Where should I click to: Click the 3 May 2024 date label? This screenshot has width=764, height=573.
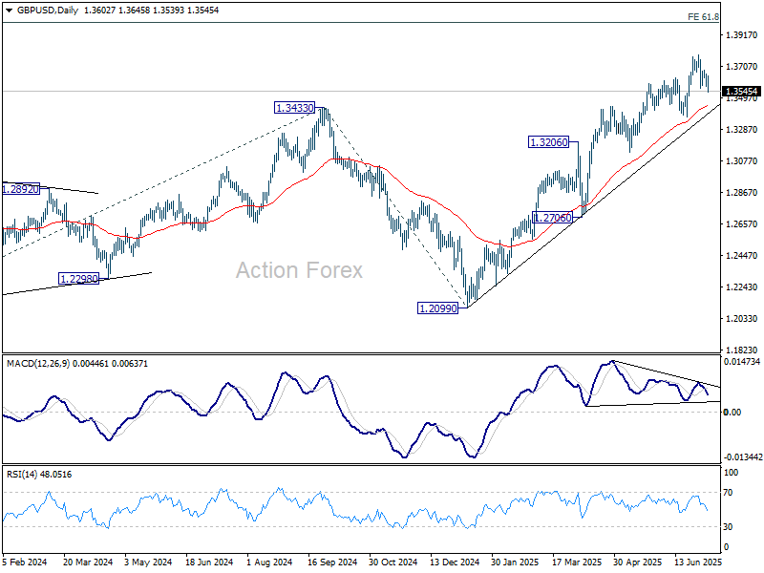pyautogui.click(x=148, y=562)
